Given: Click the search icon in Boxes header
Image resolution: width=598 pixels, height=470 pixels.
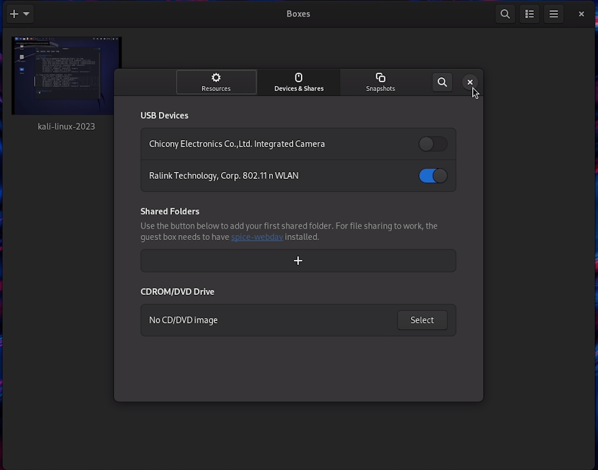Looking at the screenshot, I should point(505,14).
